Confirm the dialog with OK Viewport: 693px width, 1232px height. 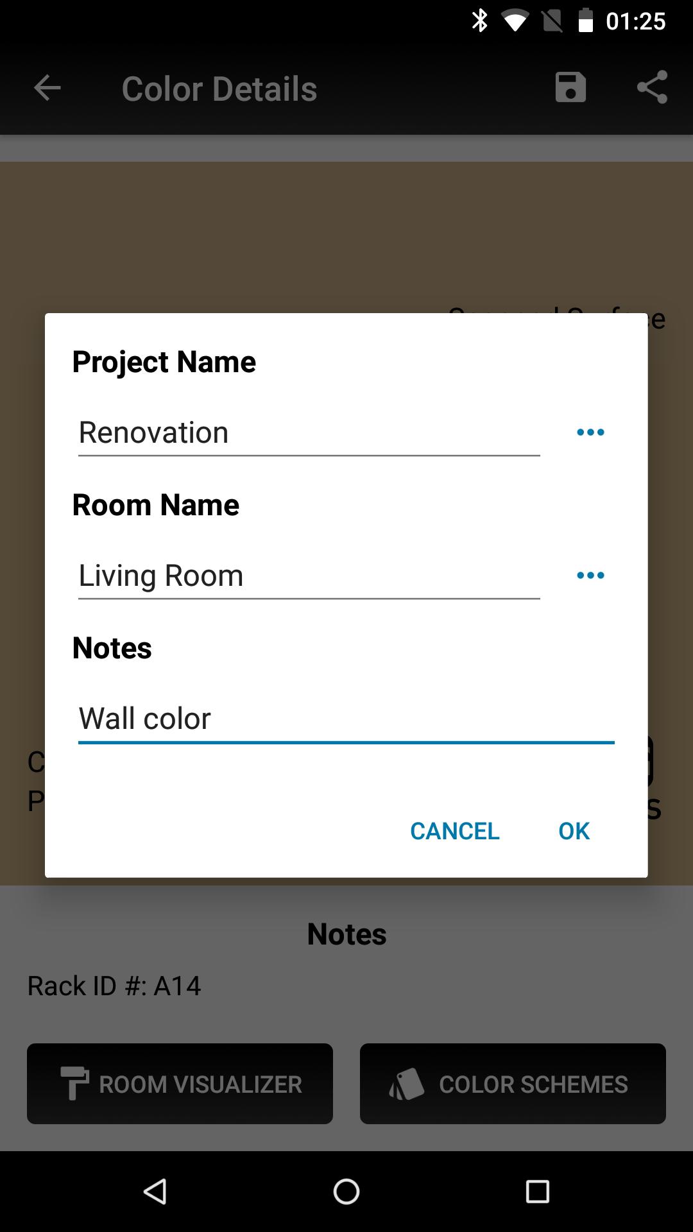[x=574, y=831]
